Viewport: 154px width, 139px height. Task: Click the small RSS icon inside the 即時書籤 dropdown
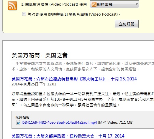click(x=94, y=4)
